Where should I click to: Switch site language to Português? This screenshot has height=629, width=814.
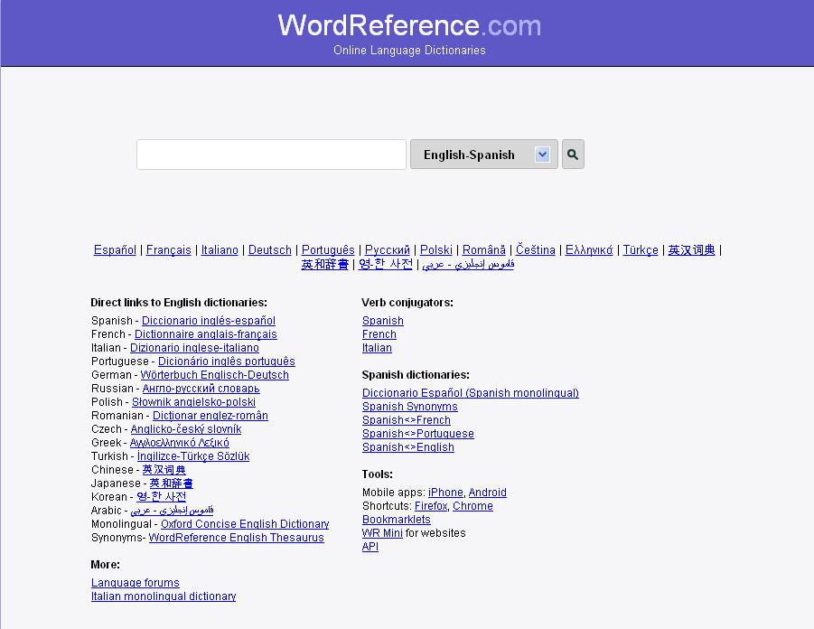click(x=328, y=249)
